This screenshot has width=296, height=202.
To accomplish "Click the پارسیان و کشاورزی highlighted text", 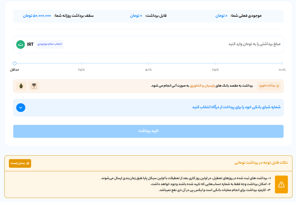I will click(x=202, y=86).
